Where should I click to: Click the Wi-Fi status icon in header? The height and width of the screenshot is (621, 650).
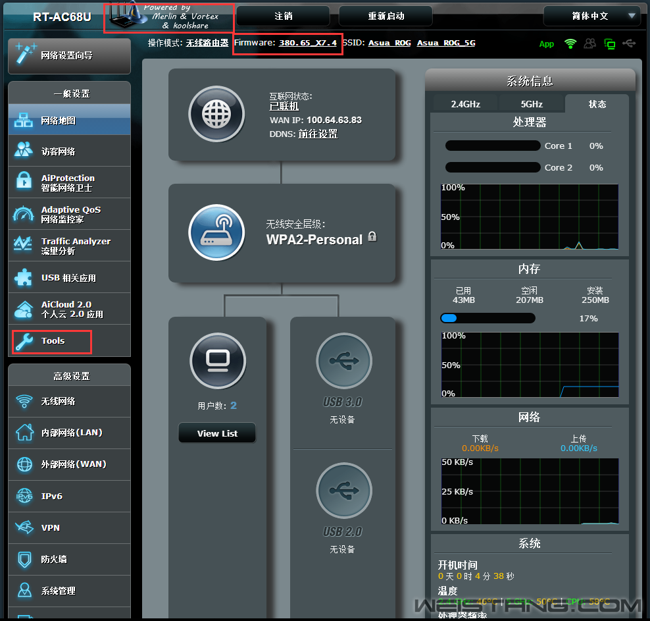point(570,43)
